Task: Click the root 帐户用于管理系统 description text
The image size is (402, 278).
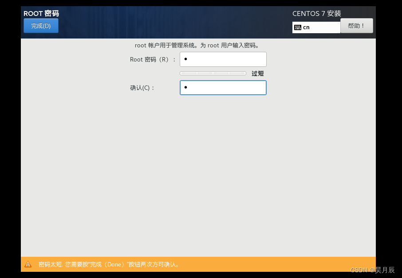Action: (x=197, y=46)
